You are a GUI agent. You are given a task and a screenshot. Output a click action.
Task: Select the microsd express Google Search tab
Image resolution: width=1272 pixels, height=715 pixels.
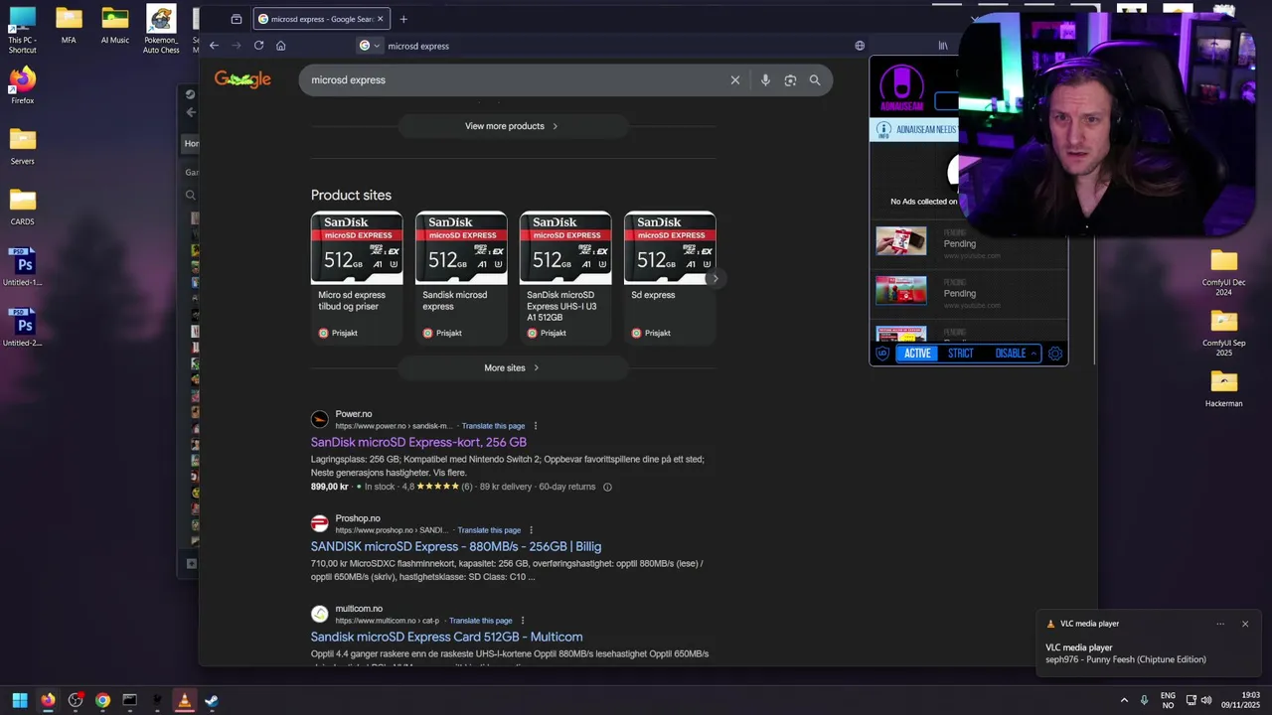coord(320,19)
